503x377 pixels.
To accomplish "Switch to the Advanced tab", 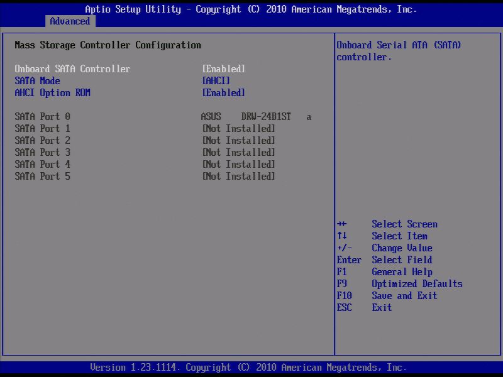I will click(x=69, y=21).
